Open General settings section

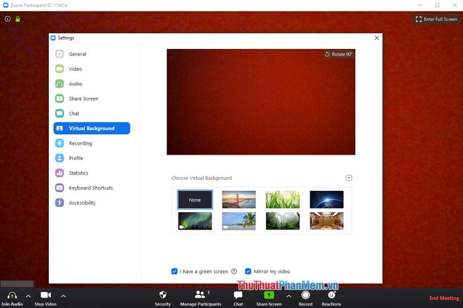pyautogui.click(x=91, y=54)
